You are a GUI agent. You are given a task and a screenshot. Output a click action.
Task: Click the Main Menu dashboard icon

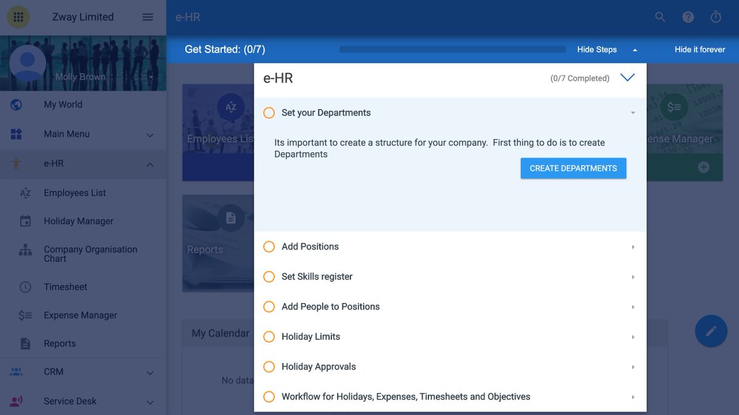(17, 134)
